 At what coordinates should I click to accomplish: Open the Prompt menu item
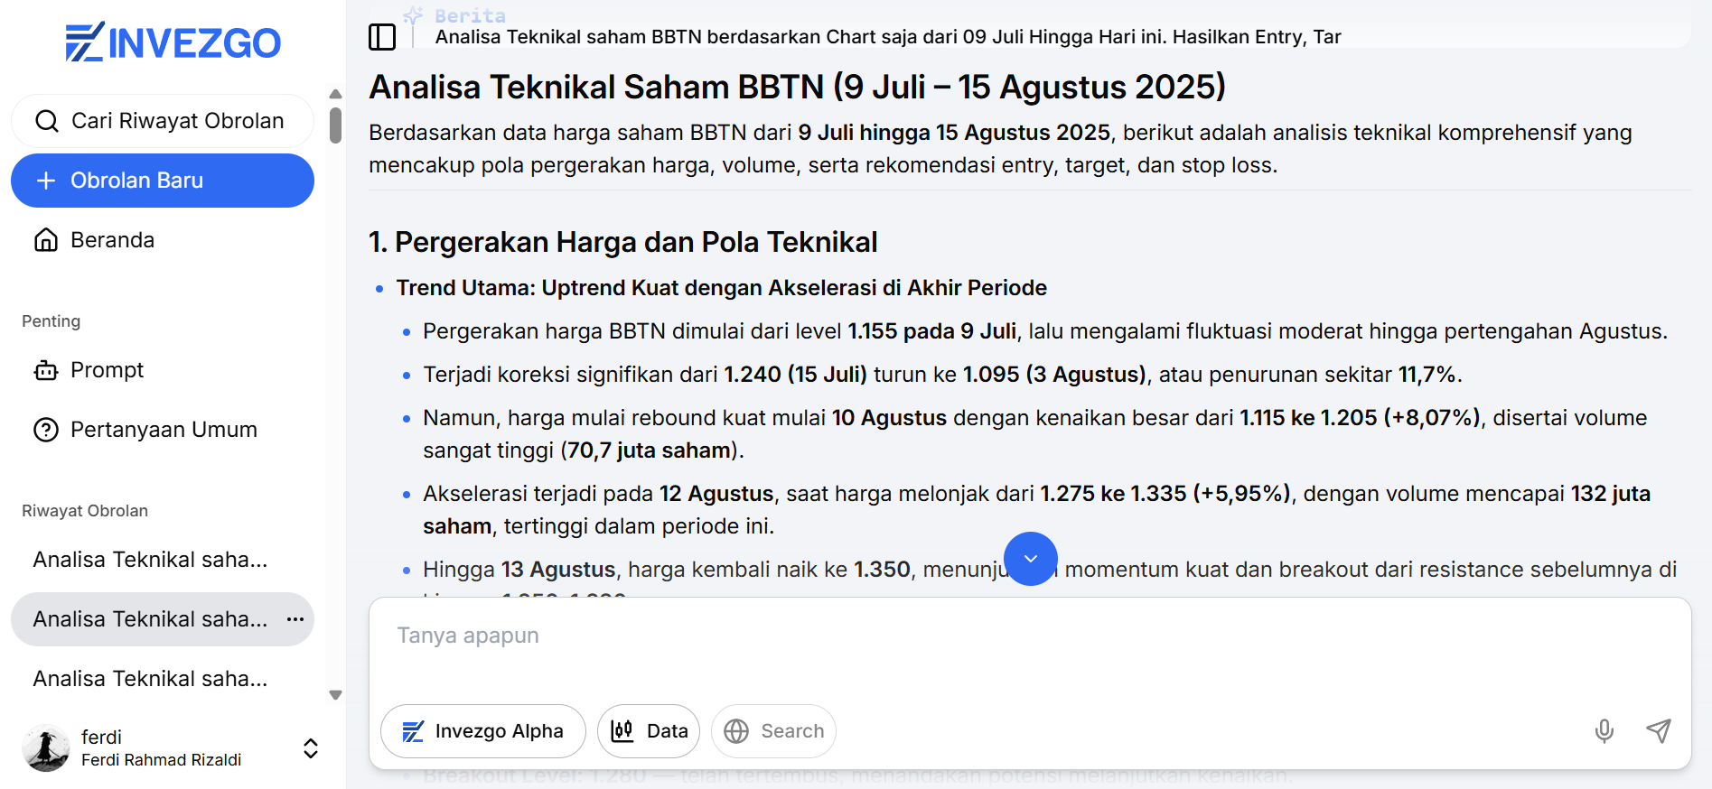(x=163, y=370)
